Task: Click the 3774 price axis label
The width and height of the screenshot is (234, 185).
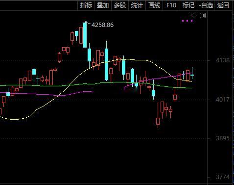Action: point(223,177)
